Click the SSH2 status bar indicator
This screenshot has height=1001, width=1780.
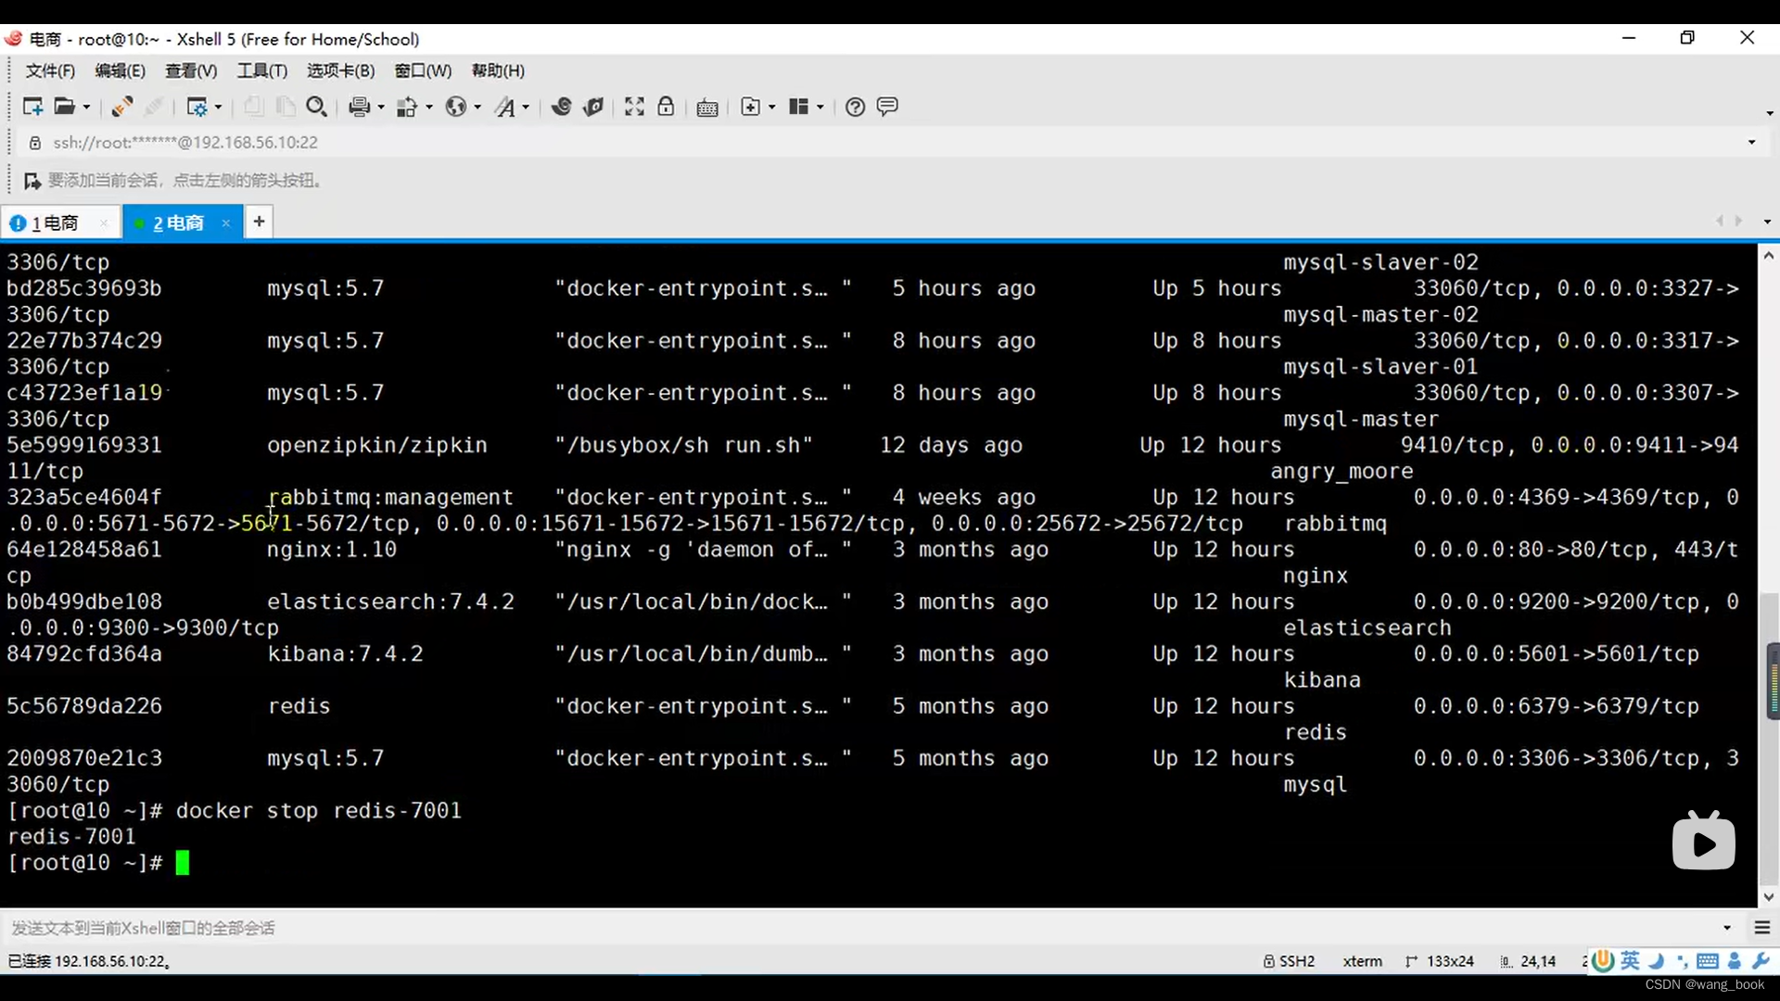pos(1289,961)
